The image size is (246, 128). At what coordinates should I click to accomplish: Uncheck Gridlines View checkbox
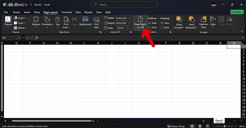pyautogui.click(x=149, y=23)
